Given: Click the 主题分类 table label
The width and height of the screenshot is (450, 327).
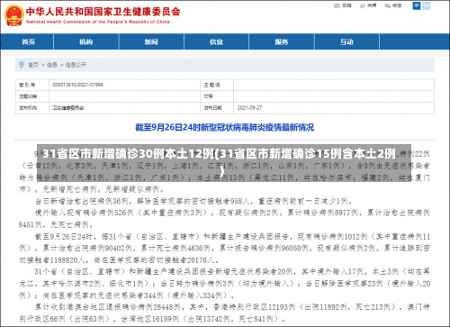Looking at the screenshot, I should pos(28,96).
